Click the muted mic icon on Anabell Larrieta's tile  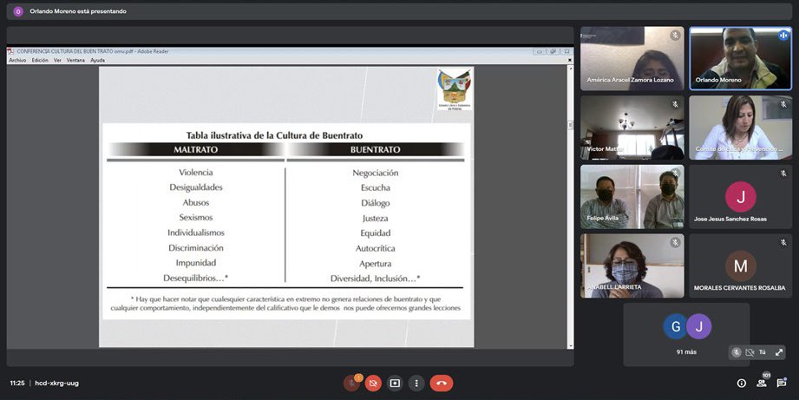[675, 243]
